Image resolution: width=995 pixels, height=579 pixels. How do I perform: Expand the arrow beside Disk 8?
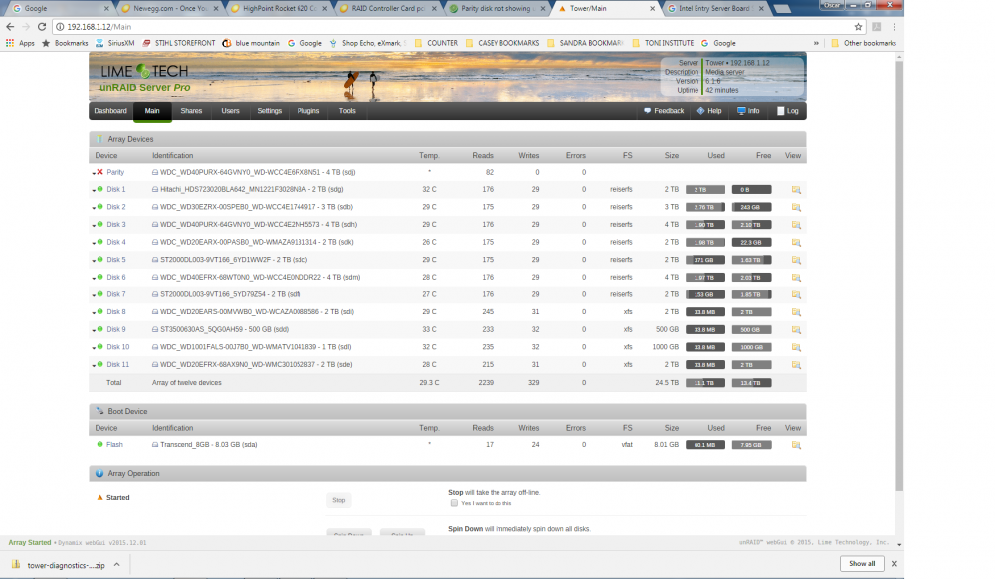point(94,313)
